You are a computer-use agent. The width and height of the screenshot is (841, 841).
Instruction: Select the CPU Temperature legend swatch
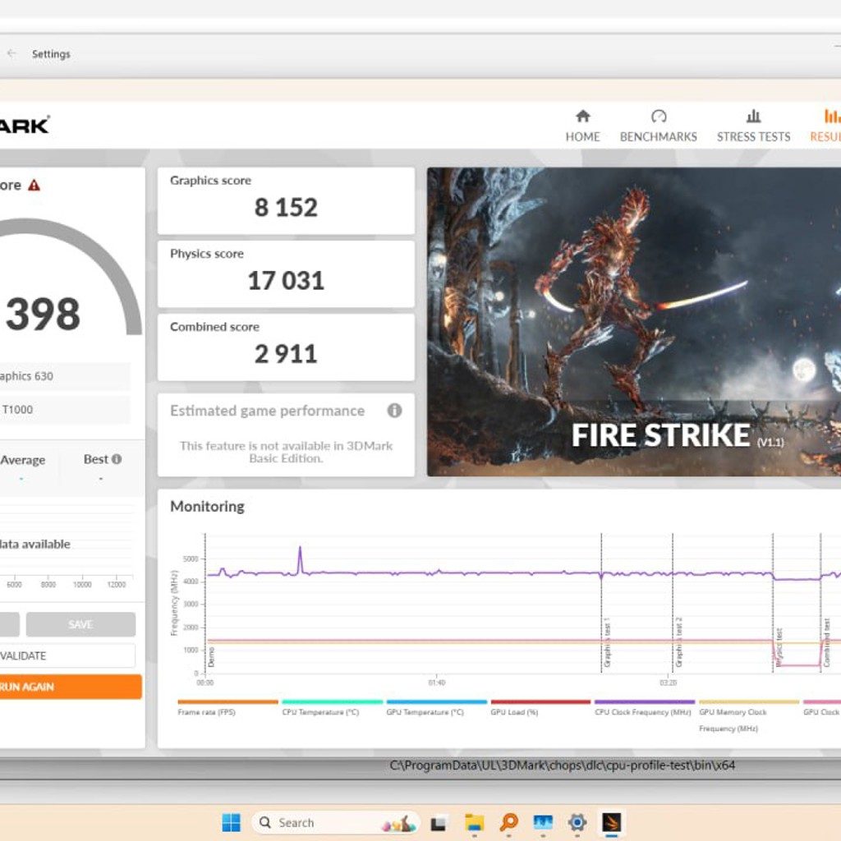332,701
